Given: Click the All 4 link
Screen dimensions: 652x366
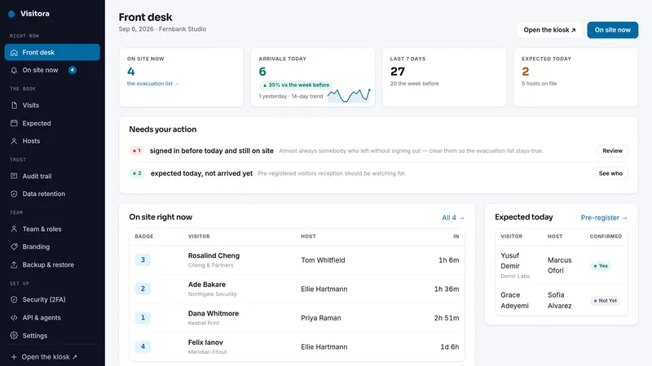Looking at the screenshot, I should [x=453, y=217].
